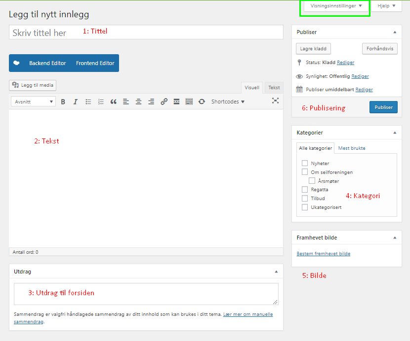Check the Nyheter category

point(305,163)
